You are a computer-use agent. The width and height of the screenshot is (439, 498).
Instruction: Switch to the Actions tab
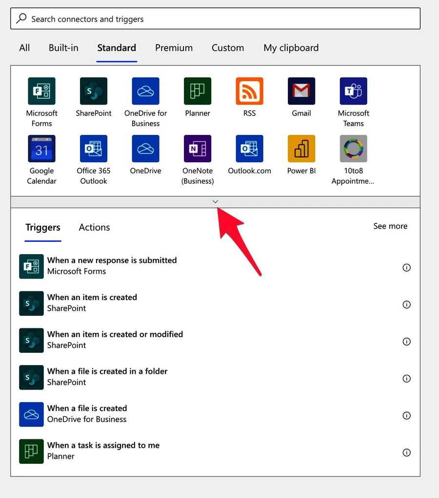94,227
